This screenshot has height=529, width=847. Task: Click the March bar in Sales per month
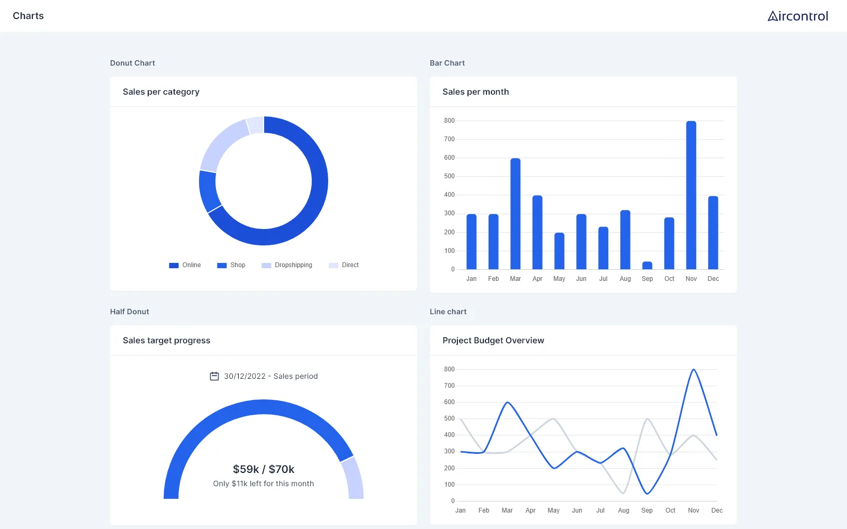point(516,214)
